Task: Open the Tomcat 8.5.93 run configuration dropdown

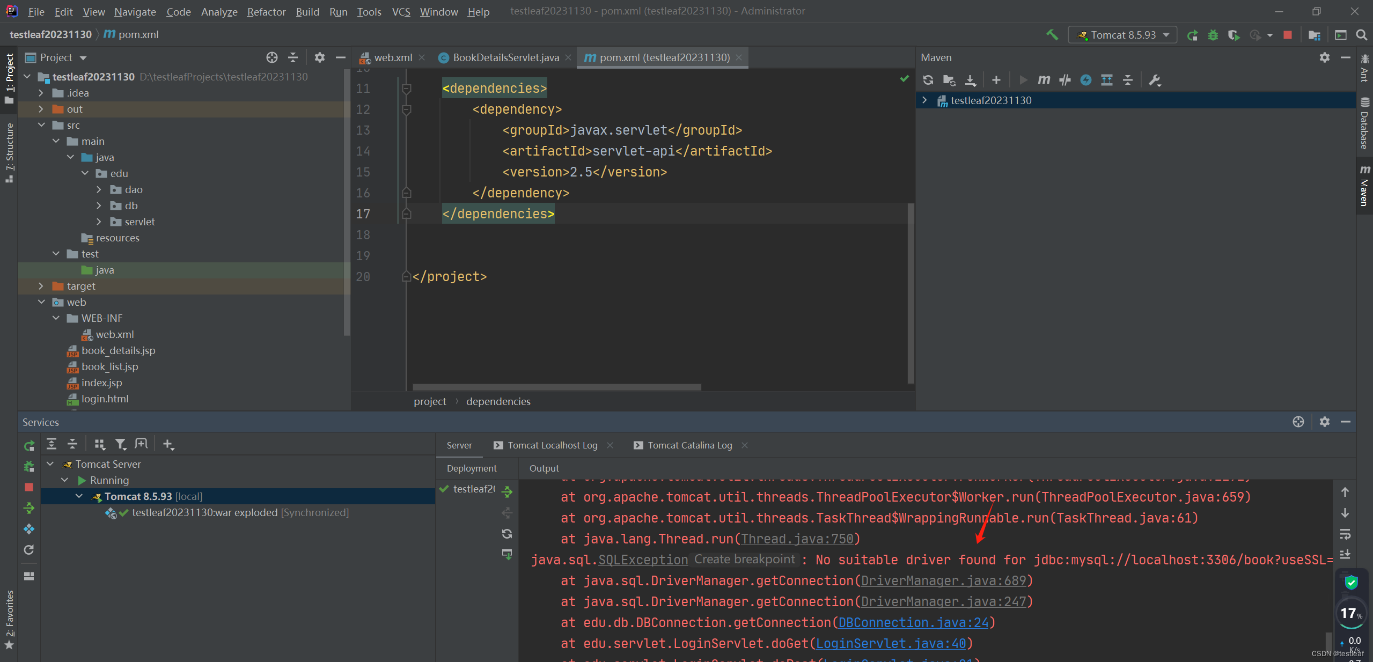Action: coord(1122,35)
